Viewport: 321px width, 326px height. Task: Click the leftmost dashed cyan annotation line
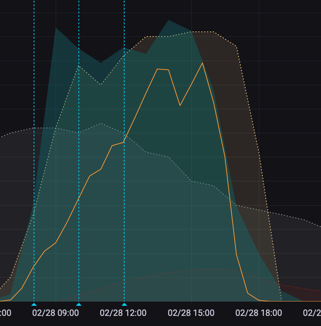point(34,108)
